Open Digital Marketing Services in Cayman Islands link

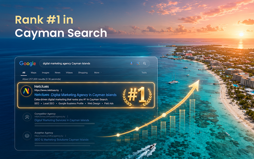(62, 120)
